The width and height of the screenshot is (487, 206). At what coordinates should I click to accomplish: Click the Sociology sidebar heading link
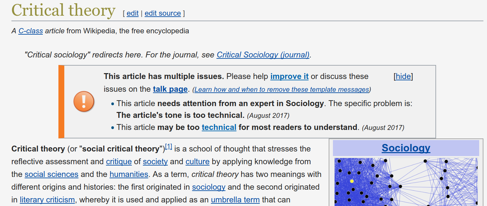[x=406, y=148]
